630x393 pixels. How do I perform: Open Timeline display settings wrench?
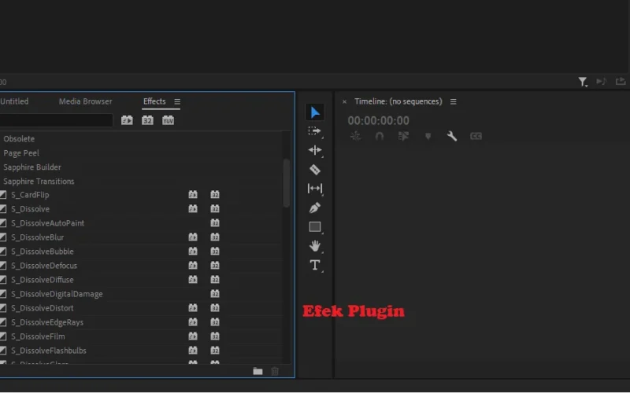452,136
